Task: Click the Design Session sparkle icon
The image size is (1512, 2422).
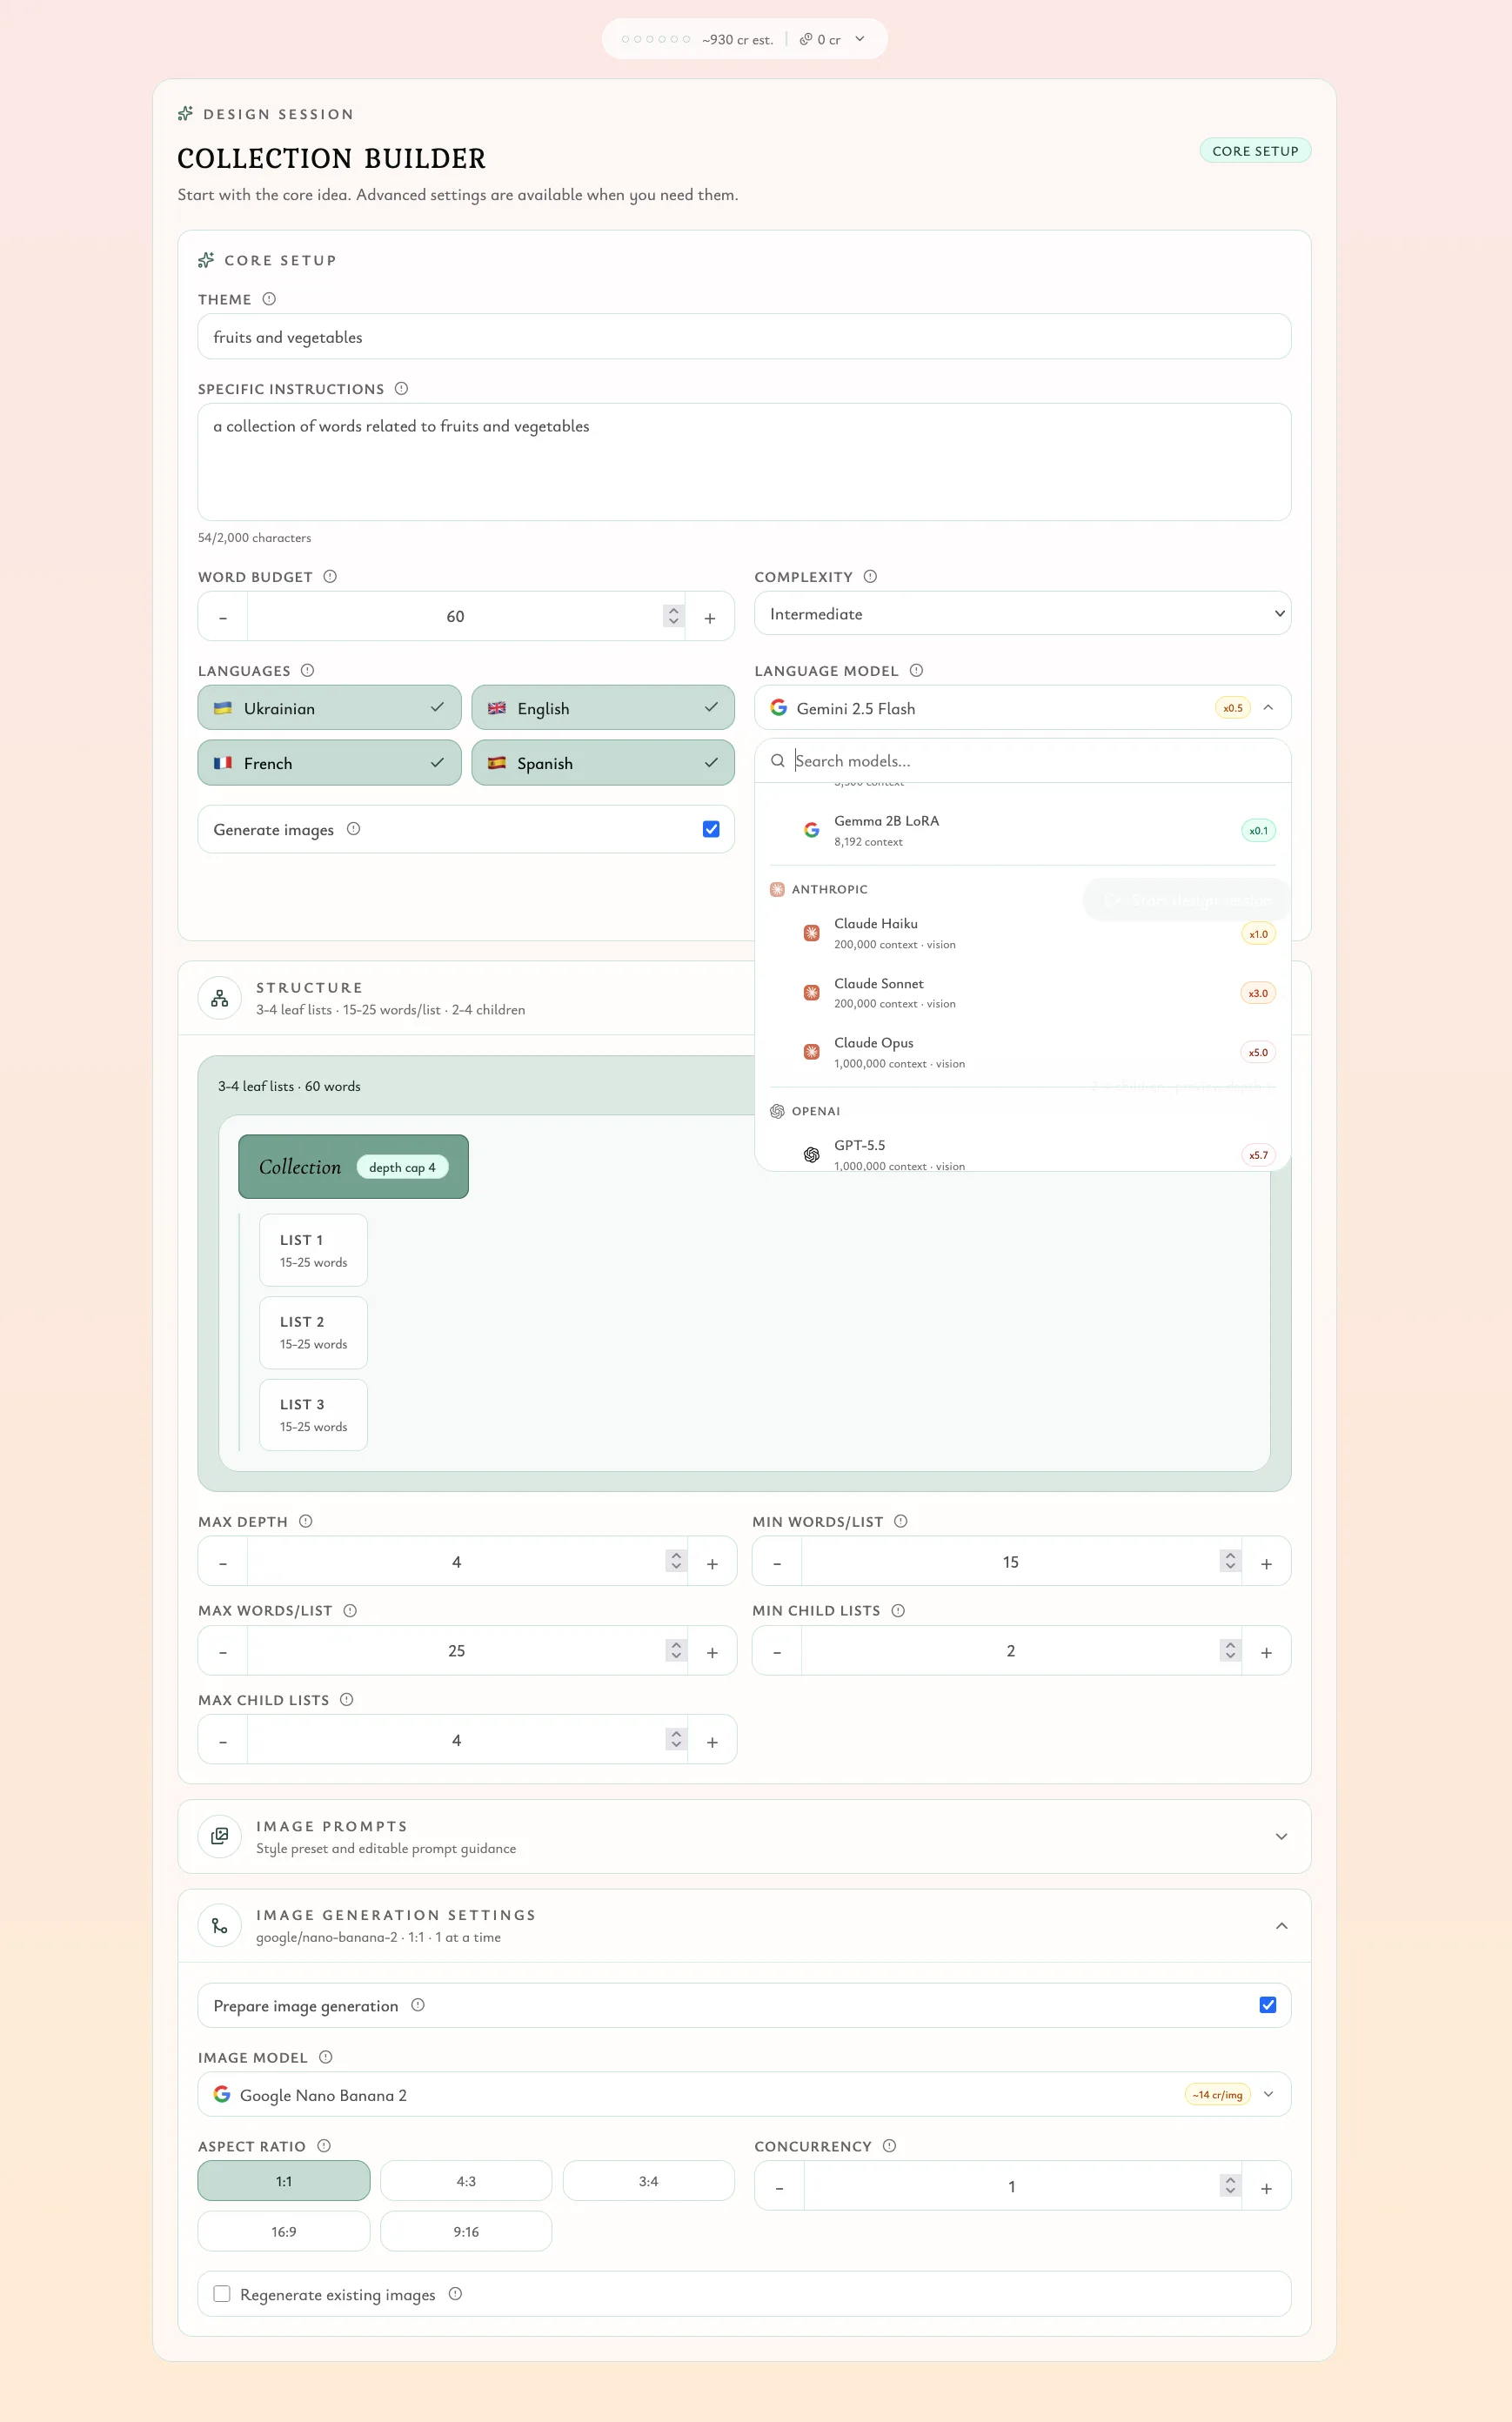Action: (185, 113)
